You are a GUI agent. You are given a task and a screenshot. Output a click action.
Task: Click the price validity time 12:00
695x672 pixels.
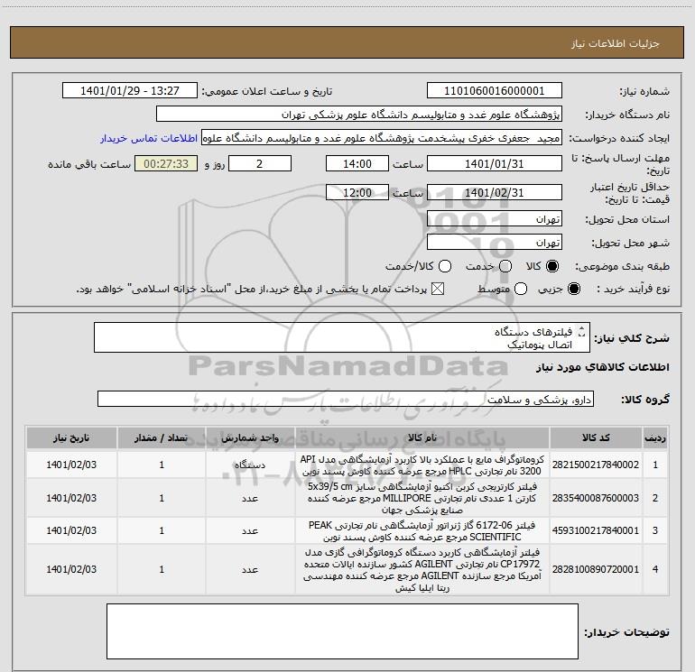pyautogui.click(x=357, y=192)
